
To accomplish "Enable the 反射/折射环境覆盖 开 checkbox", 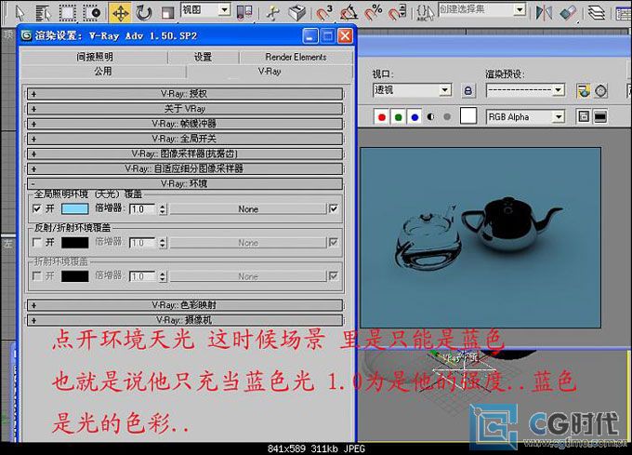I will (x=37, y=243).
